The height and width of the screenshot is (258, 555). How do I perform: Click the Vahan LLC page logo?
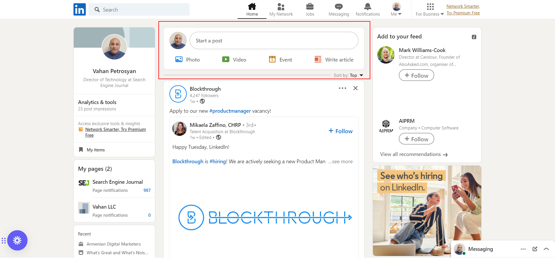tap(84, 208)
